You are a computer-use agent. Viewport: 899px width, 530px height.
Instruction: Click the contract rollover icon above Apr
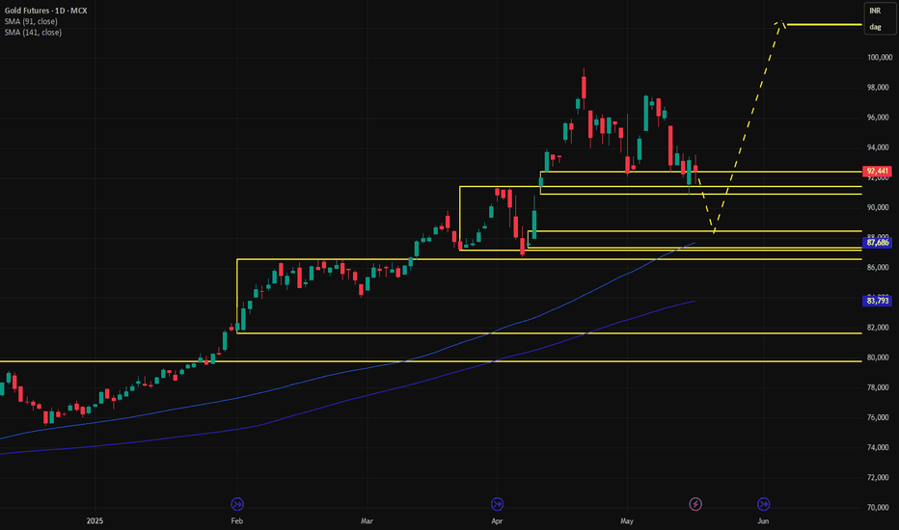point(497,504)
